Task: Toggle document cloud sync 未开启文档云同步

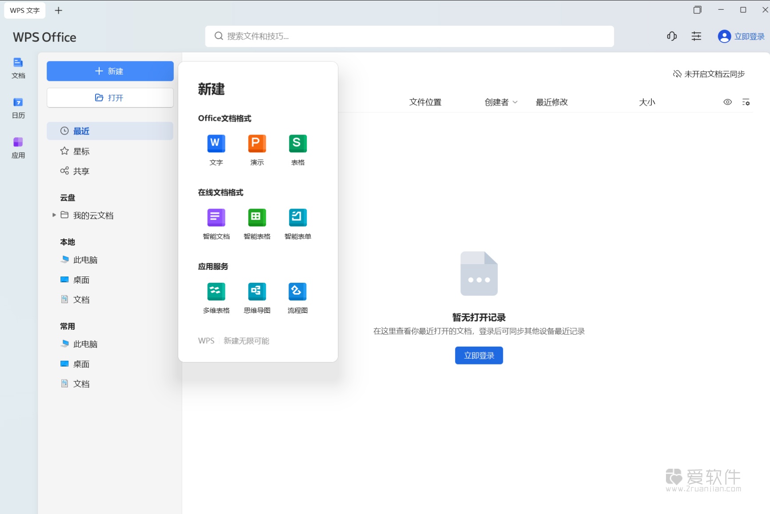Action: tap(707, 74)
